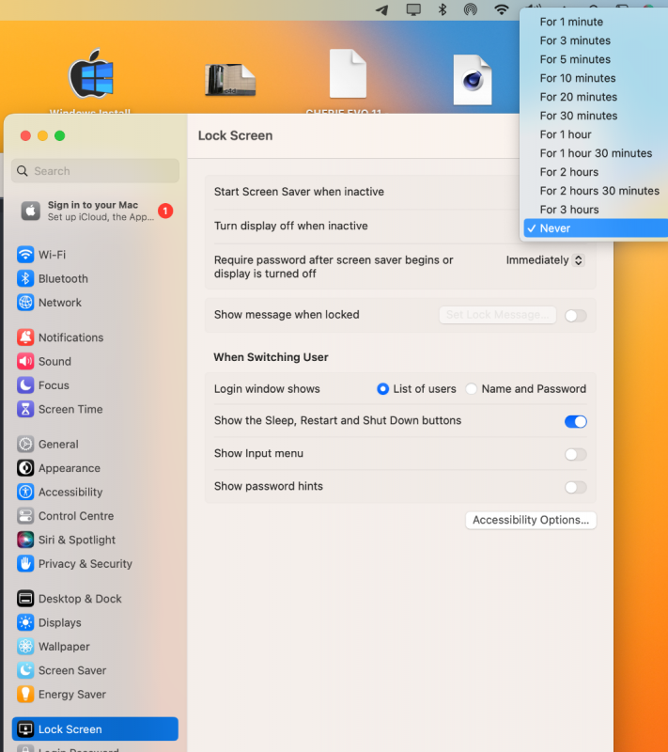The image size is (668, 752).
Task: Click AirDrop icon in menu bar
Action: tap(471, 9)
